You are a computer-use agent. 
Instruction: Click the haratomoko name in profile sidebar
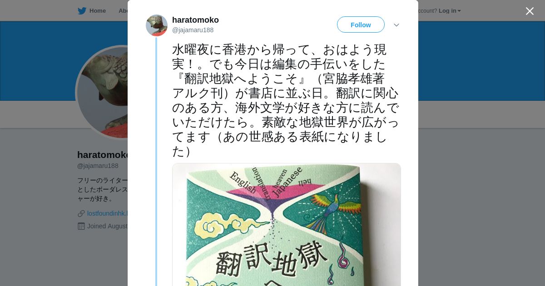click(103, 155)
